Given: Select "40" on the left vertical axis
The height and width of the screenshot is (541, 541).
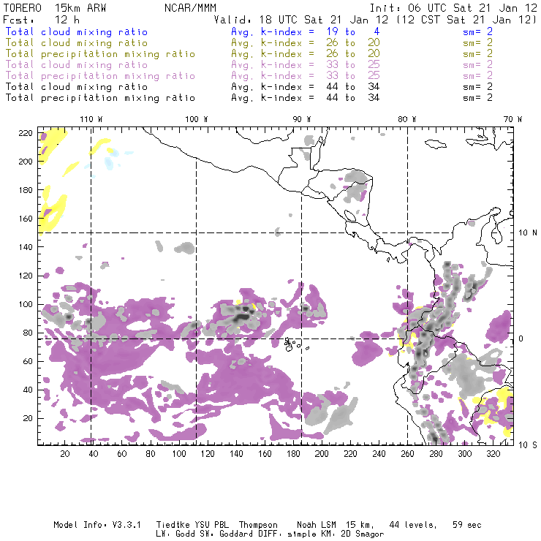Looking at the screenshot, I should coord(28,390).
